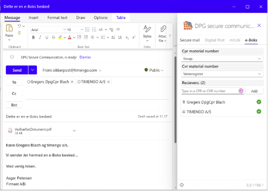The image size is (268, 191).
Task: Open the Draw tab
Action: [80, 18]
